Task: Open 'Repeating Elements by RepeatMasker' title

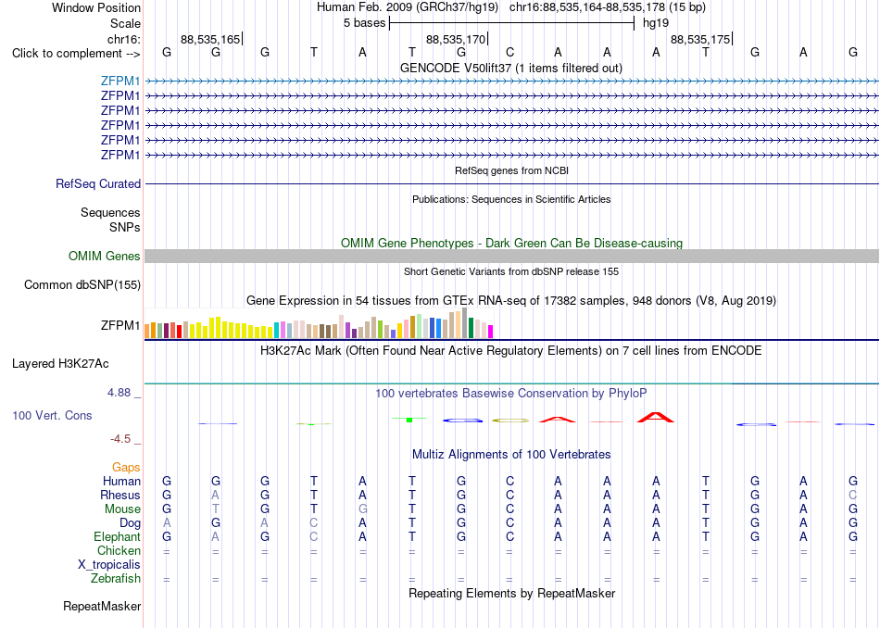Action: pyautogui.click(x=511, y=594)
